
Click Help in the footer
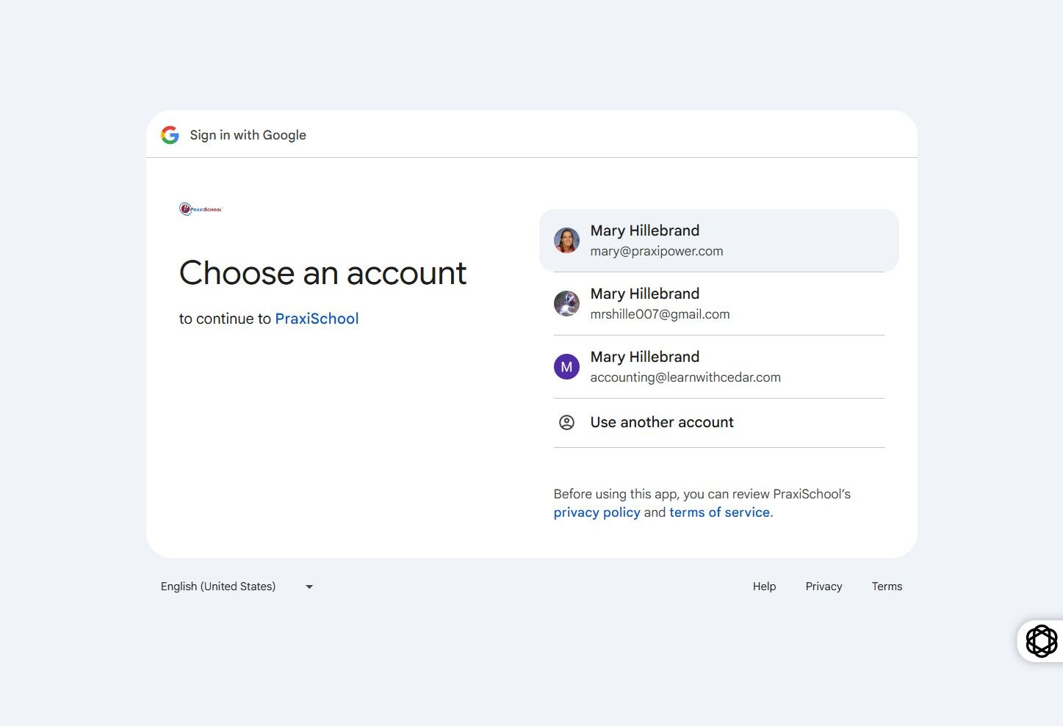click(764, 587)
